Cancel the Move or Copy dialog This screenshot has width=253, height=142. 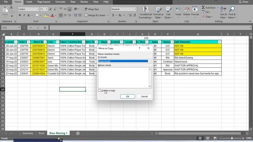pyautogui.click(x=144, y=96)
